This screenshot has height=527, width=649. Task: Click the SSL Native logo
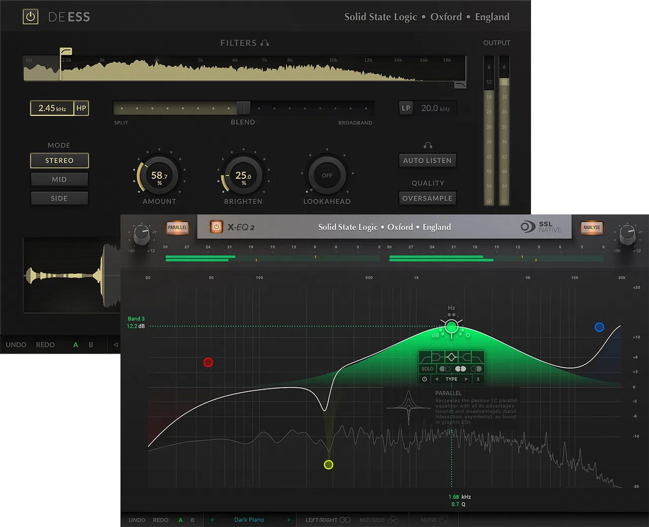(x=541, y=227)
